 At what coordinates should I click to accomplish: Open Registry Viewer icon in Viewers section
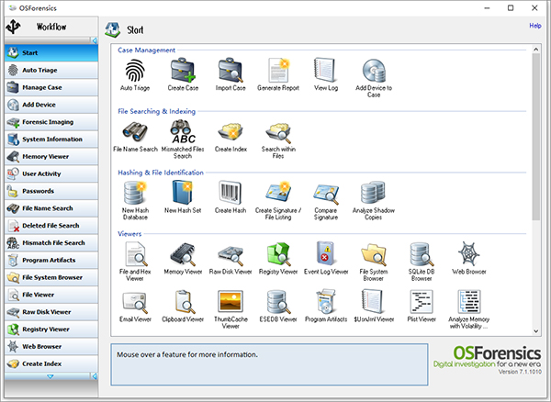[278, 254]
